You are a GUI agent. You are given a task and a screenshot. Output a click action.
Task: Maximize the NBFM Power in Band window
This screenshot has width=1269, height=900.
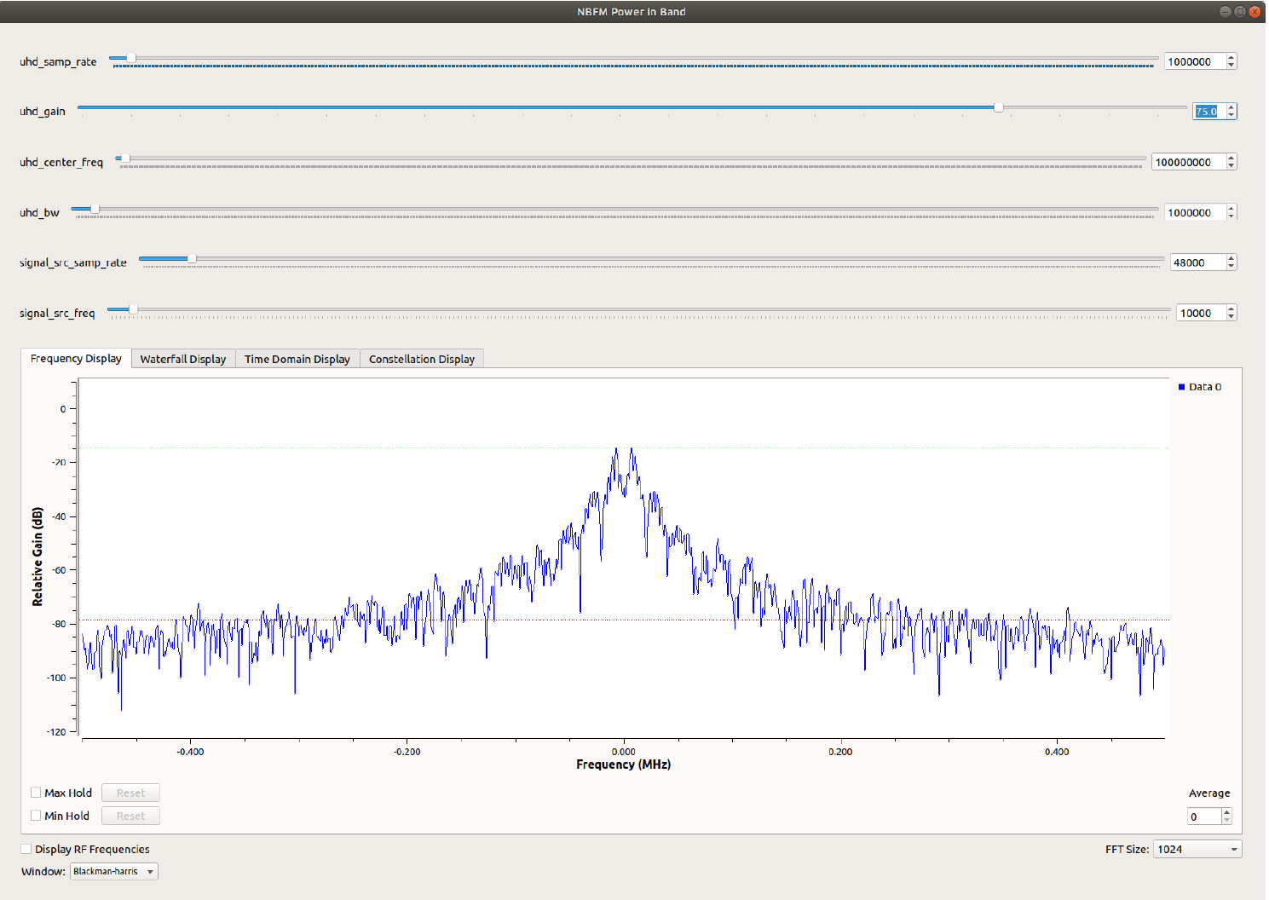[1240, 11]
